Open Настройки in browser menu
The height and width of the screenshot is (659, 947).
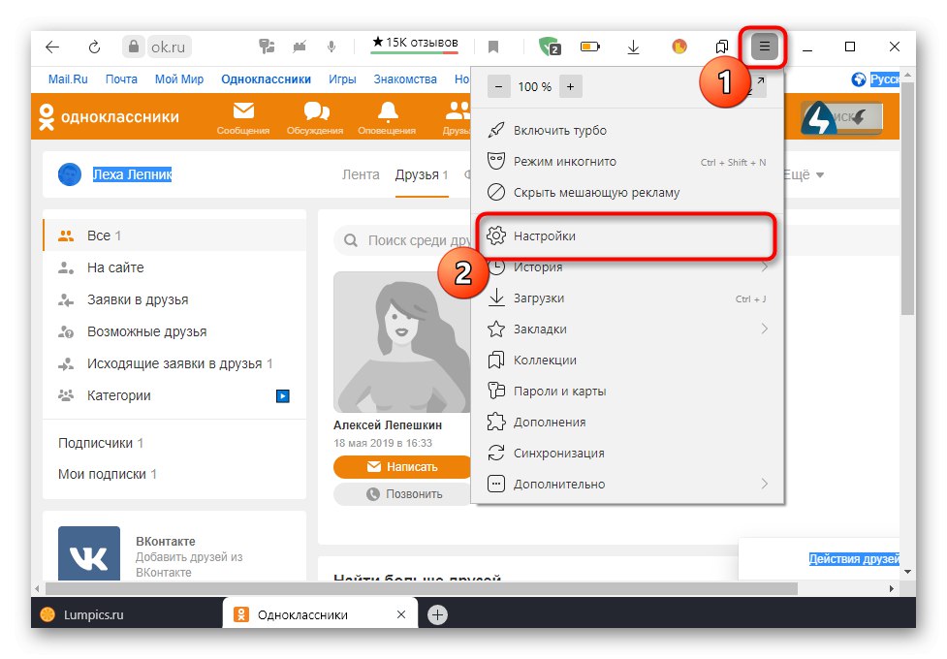(x=627, y=235)
